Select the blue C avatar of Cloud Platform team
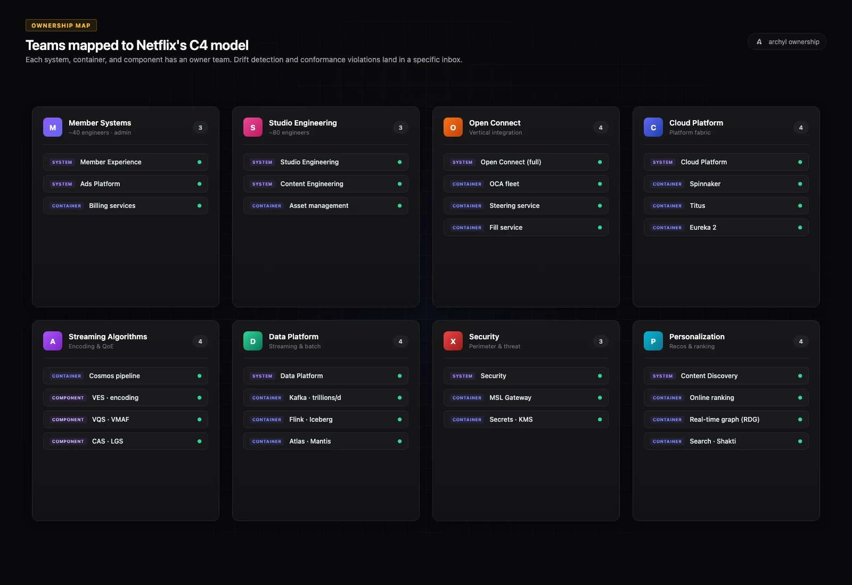 (x=653, y=128)
